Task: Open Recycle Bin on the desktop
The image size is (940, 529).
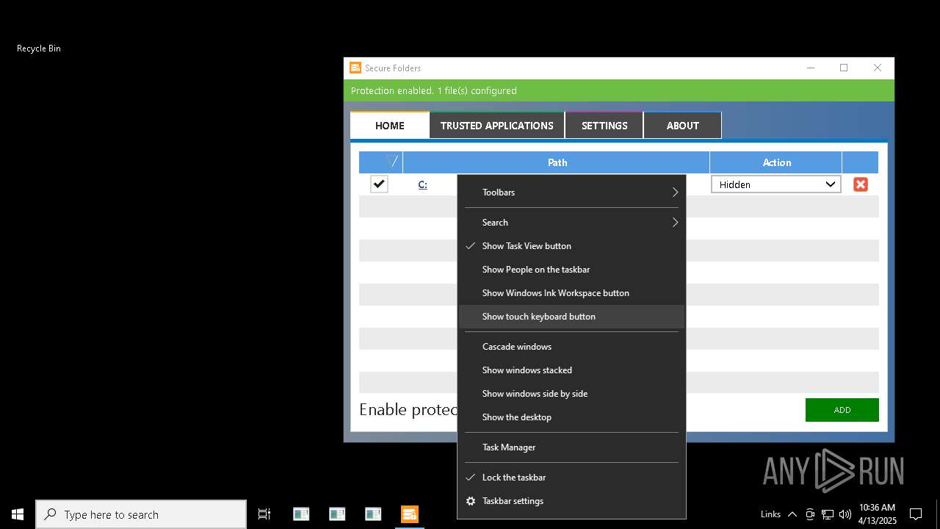Action: tap(39, 48)
